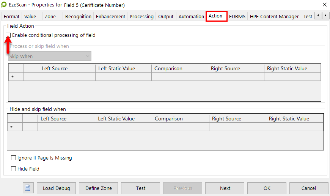
Task: Switch to the Recognition tab
Action: click(78, 16)
